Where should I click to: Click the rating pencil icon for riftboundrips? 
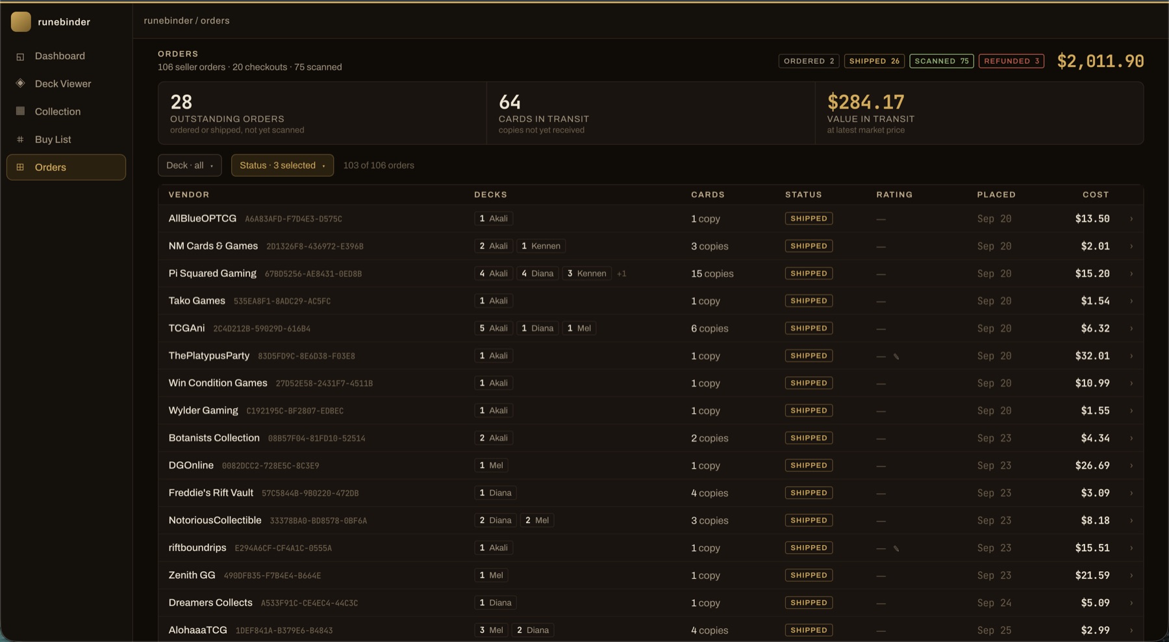(896, 548)
